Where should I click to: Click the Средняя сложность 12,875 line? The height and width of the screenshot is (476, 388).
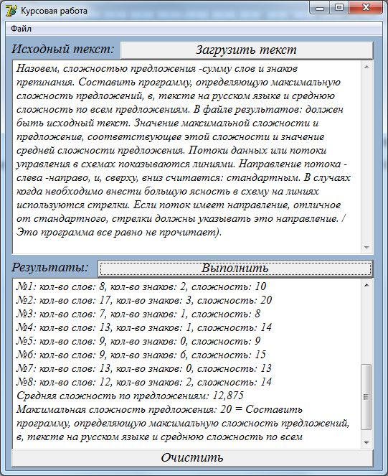coord(130,396)
